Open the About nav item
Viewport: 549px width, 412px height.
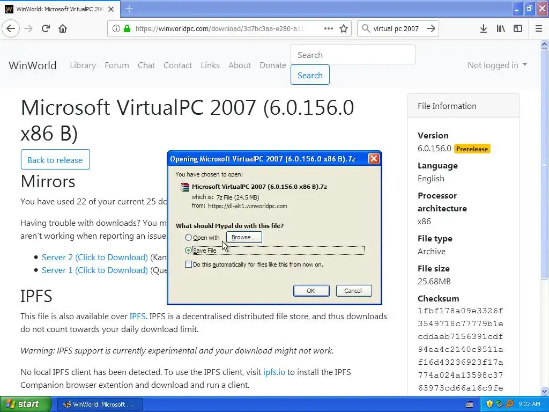pos(240,65)
